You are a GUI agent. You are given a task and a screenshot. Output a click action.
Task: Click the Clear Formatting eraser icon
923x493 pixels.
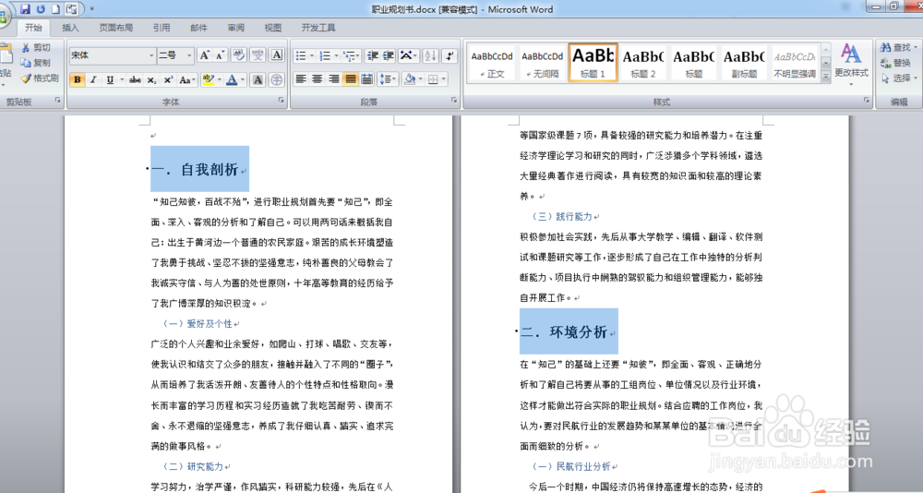238,55
